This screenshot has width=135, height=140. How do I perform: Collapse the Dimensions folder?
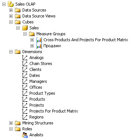click(x=11, y=52)
